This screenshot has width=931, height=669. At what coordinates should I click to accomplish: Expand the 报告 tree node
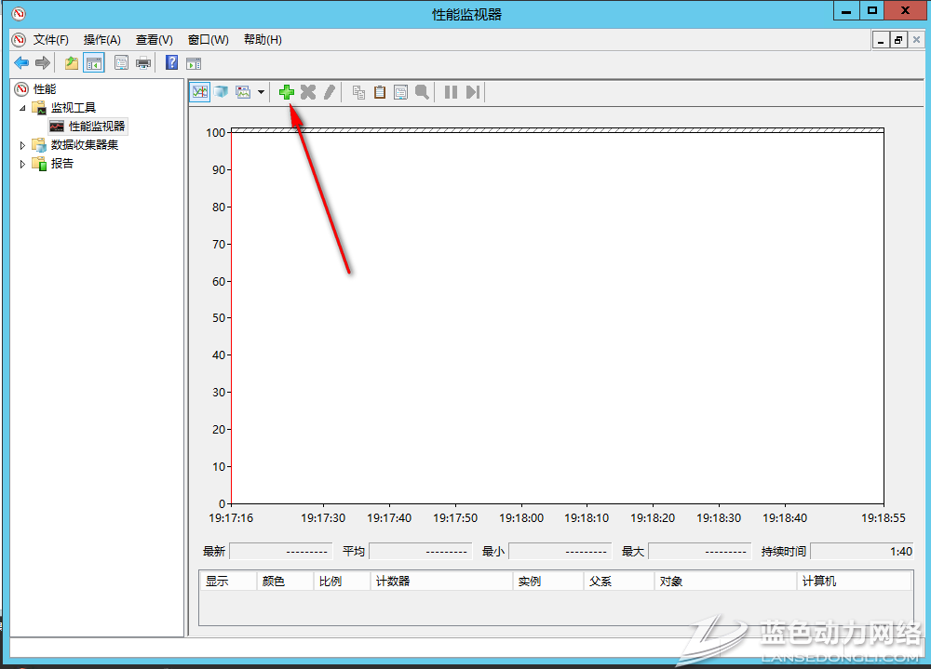point(23,164)
